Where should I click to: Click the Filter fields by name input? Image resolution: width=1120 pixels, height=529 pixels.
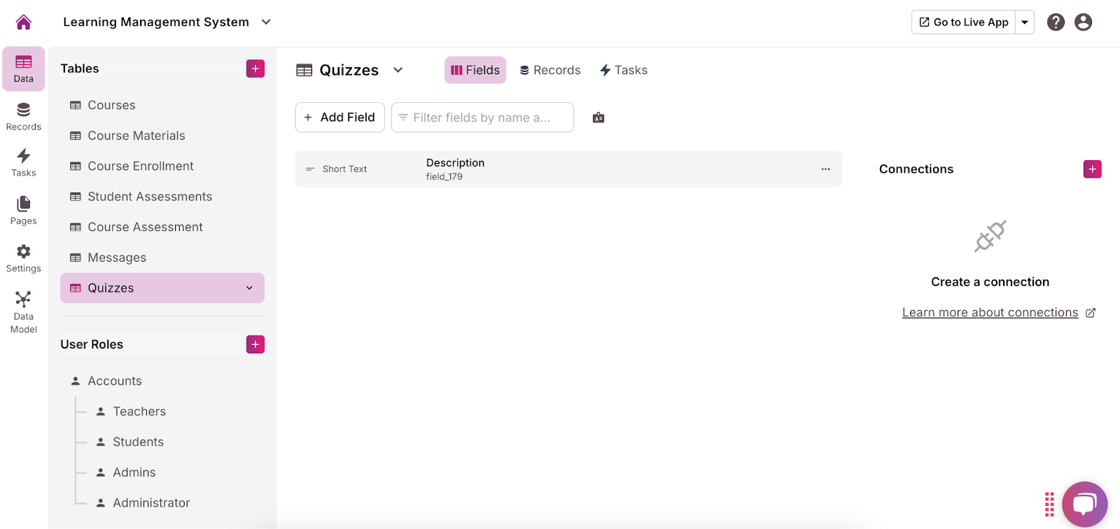pos(482,118)
